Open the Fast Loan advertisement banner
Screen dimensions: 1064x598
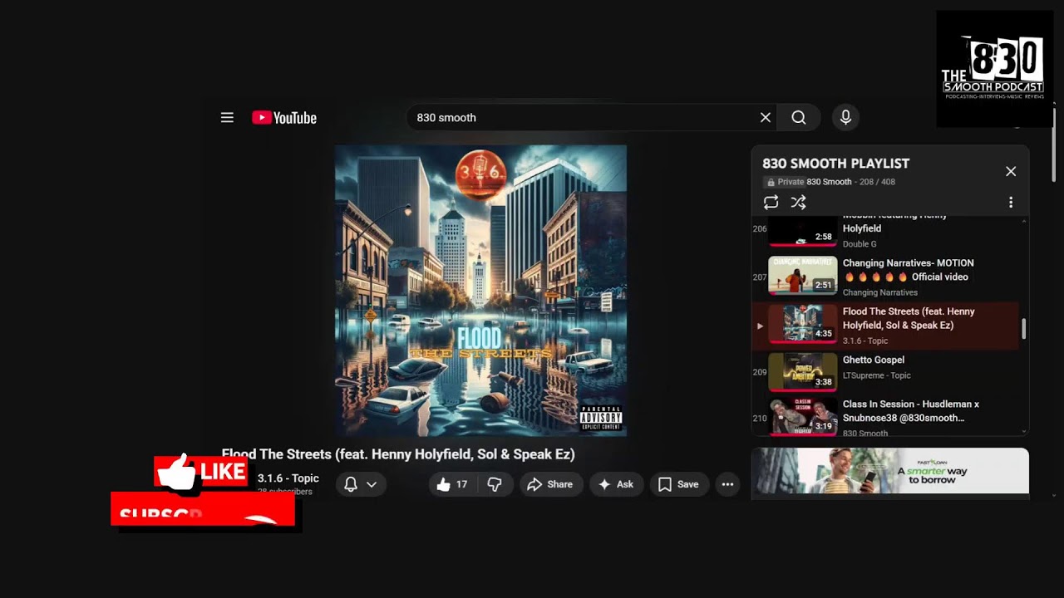889,471
